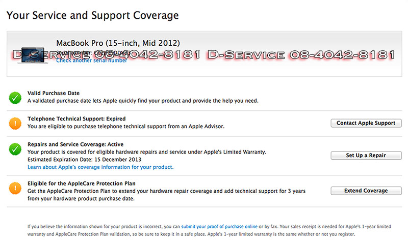Click the validated purchase date description text
Image resolution: width=408 pixels, height=242 pixels.
(143, 101)
